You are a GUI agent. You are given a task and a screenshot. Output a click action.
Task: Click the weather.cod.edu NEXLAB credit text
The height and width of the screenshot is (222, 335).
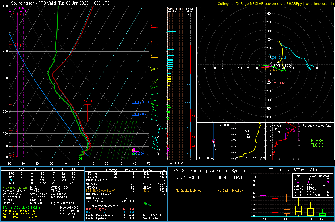pos(276,3)
